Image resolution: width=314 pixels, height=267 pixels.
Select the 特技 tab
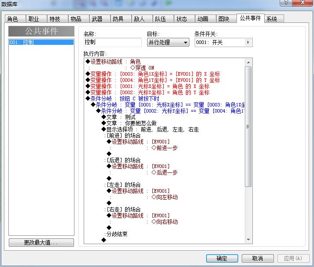pyautogui.click(x=58, y=19)
